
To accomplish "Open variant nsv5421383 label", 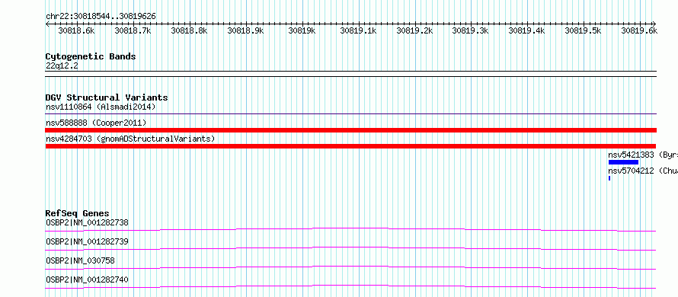I will tap(643, 155).
